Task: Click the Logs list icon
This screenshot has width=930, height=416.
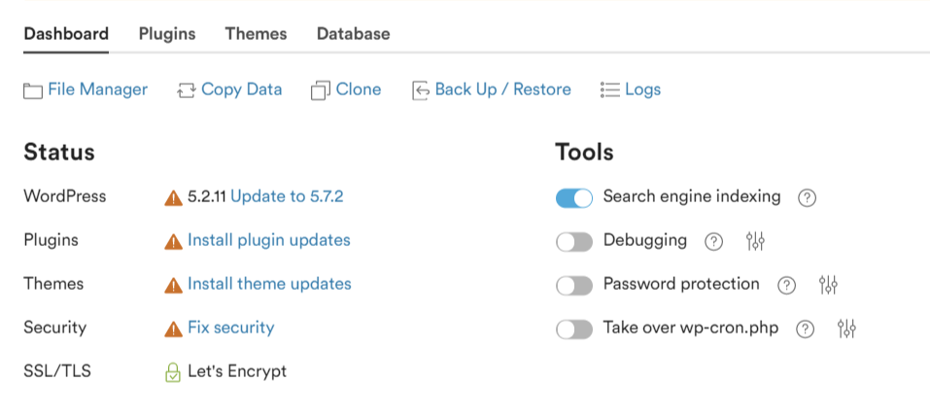Action: pos(609,90)
